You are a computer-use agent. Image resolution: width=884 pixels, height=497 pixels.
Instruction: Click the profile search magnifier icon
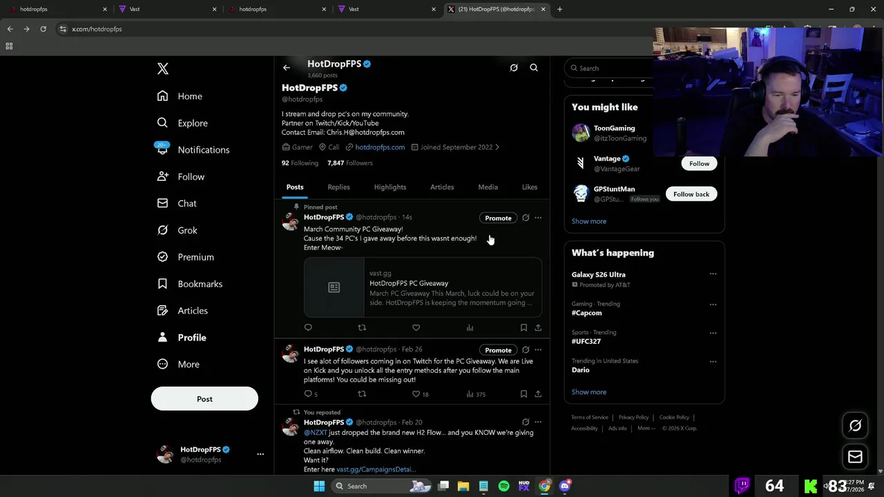coord(534,68)
